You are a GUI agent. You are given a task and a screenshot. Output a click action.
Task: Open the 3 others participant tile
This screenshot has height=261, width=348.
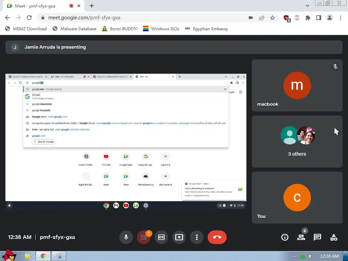tap(297, 142)
